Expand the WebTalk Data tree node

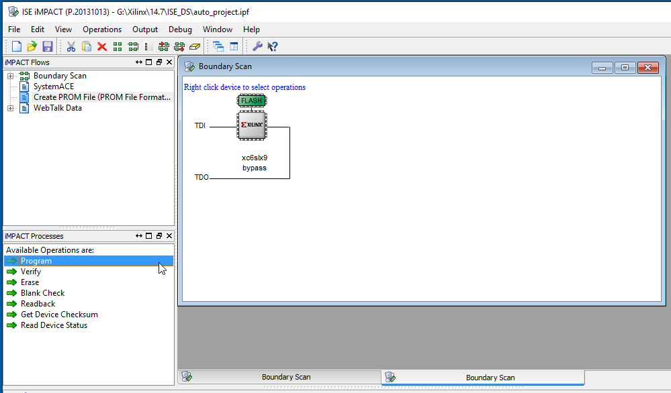pos(11,108)
